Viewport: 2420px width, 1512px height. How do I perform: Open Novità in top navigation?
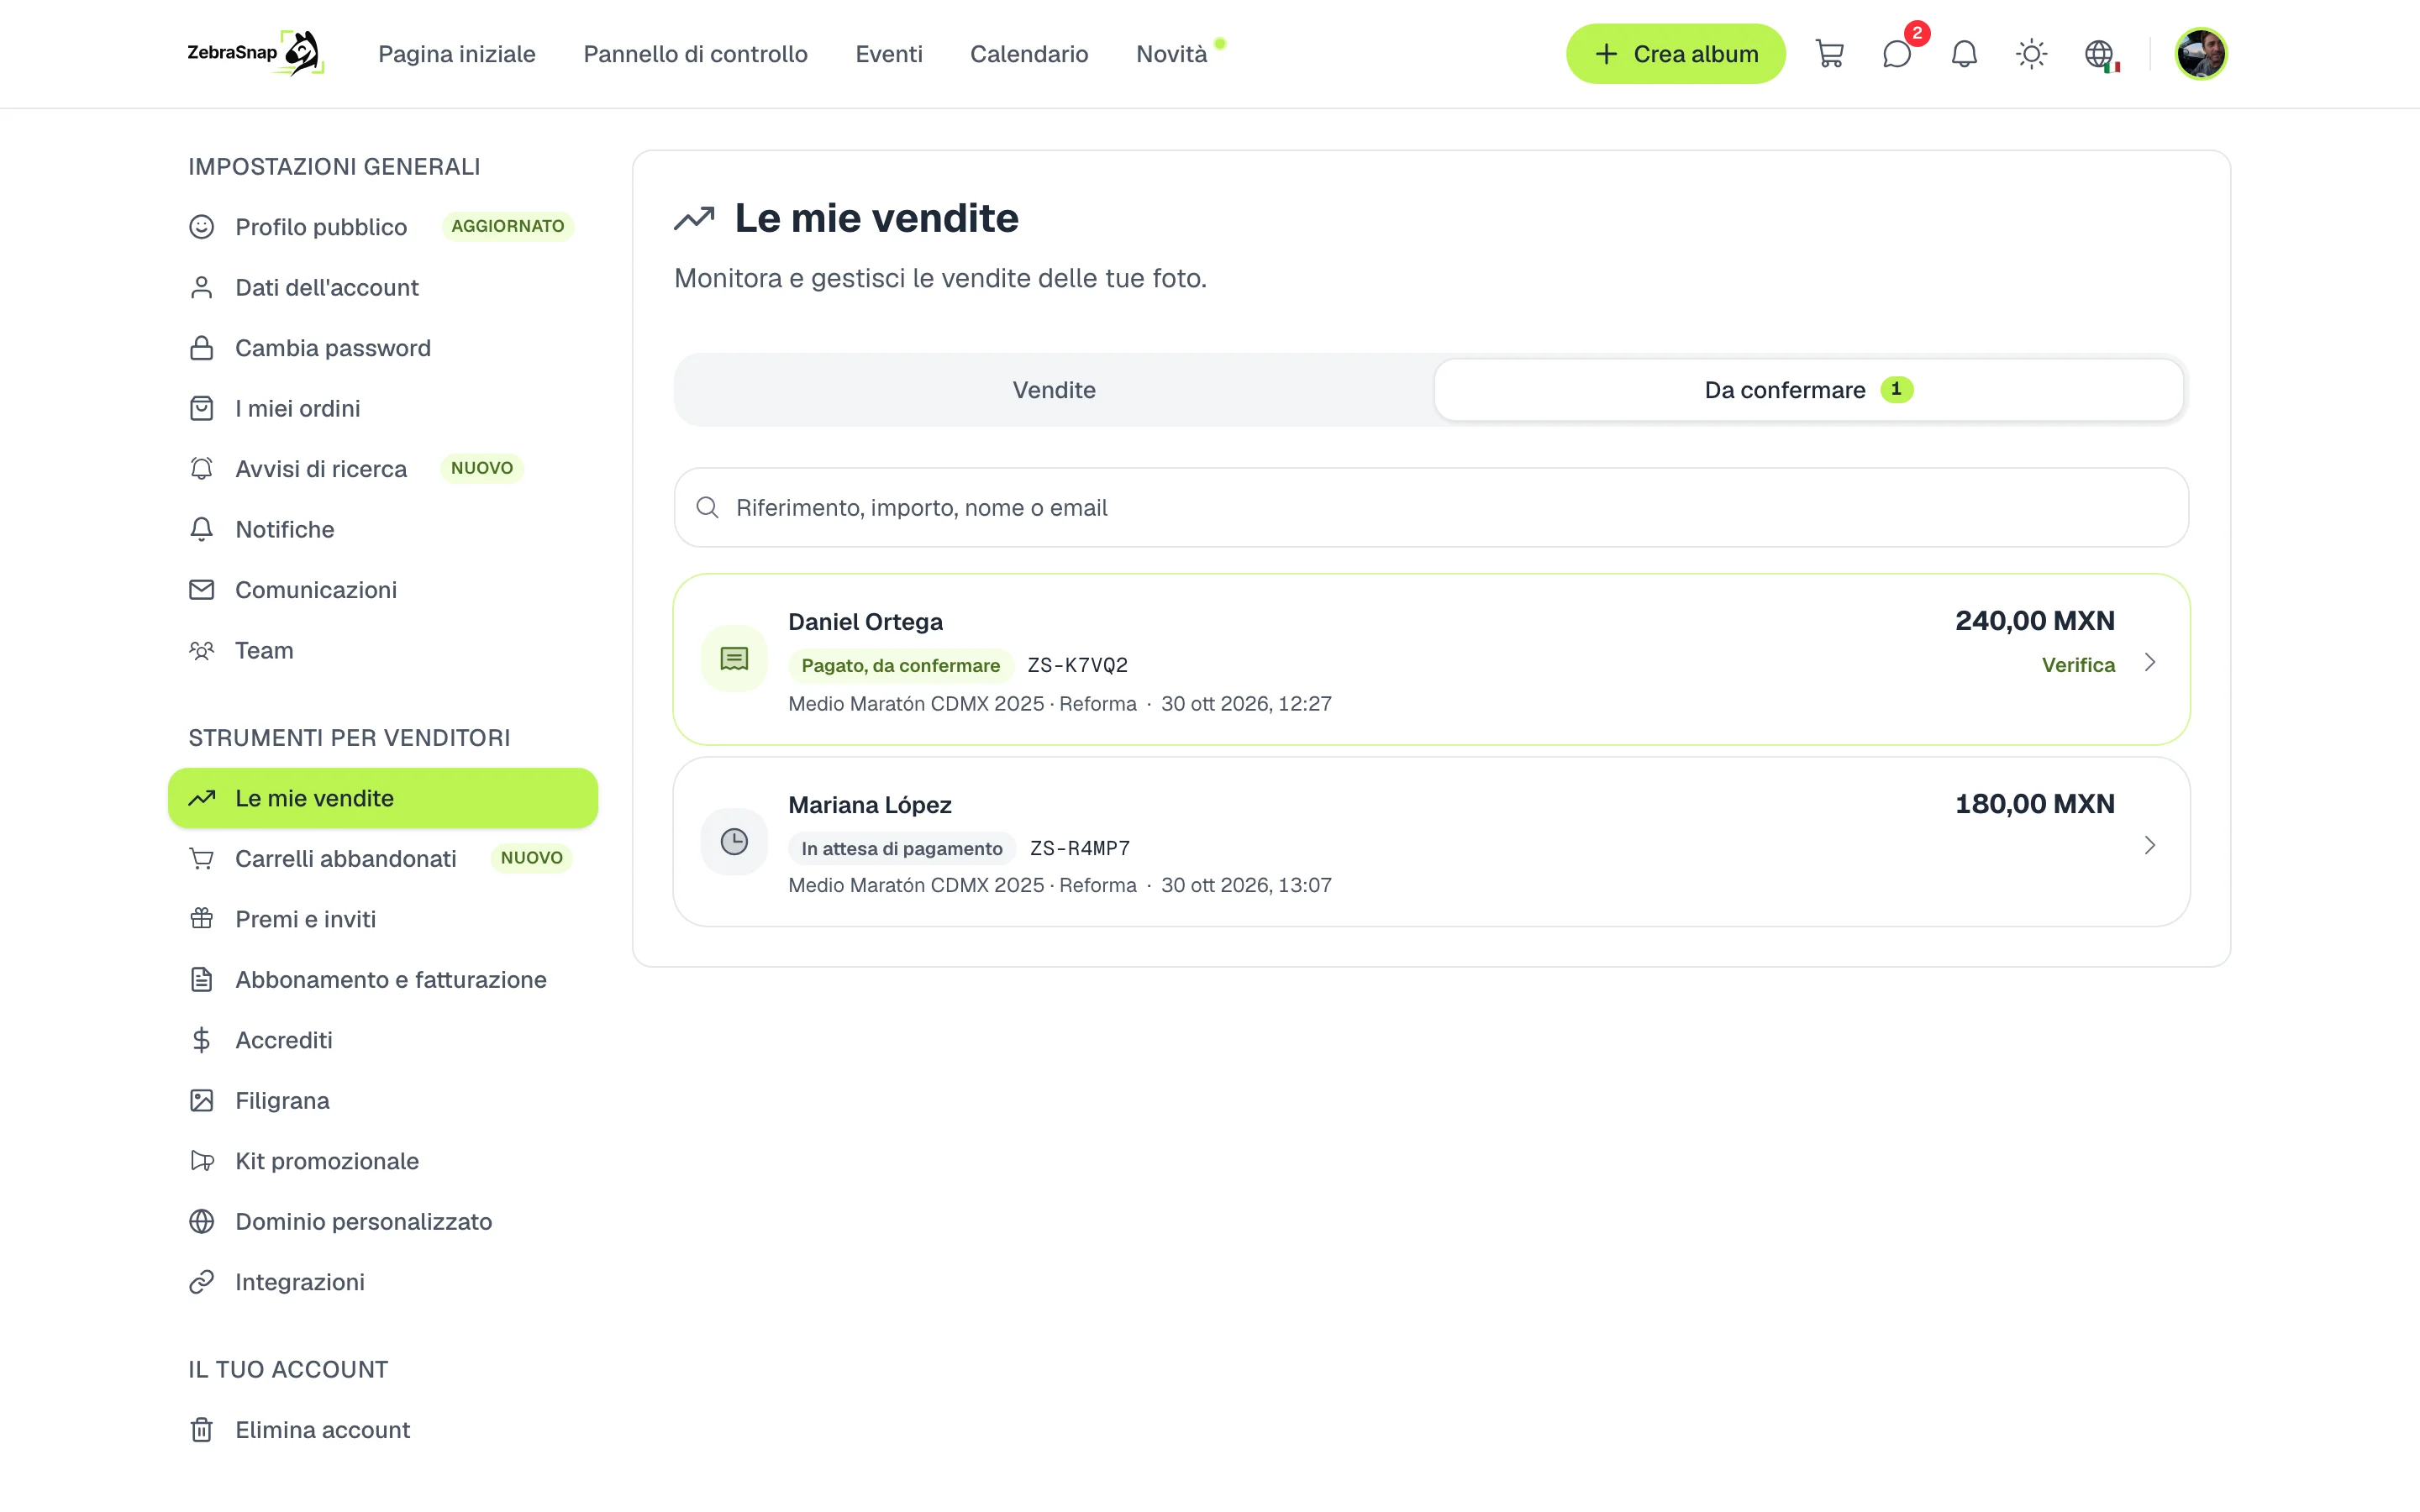[x=1172, y=54]
